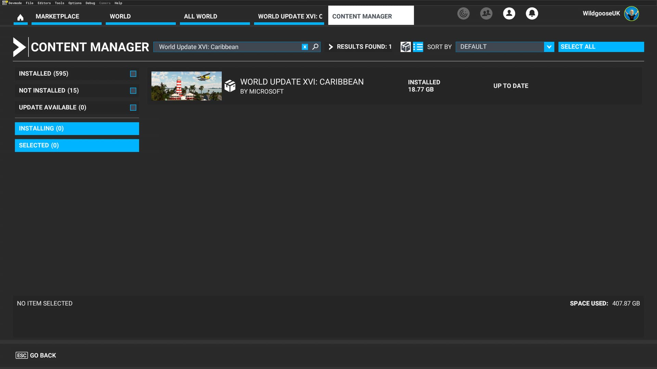Image resolution: width=657 pixels, height=369 pixels.
Task: Open the notifications bell icon
Action: (532, 14)
